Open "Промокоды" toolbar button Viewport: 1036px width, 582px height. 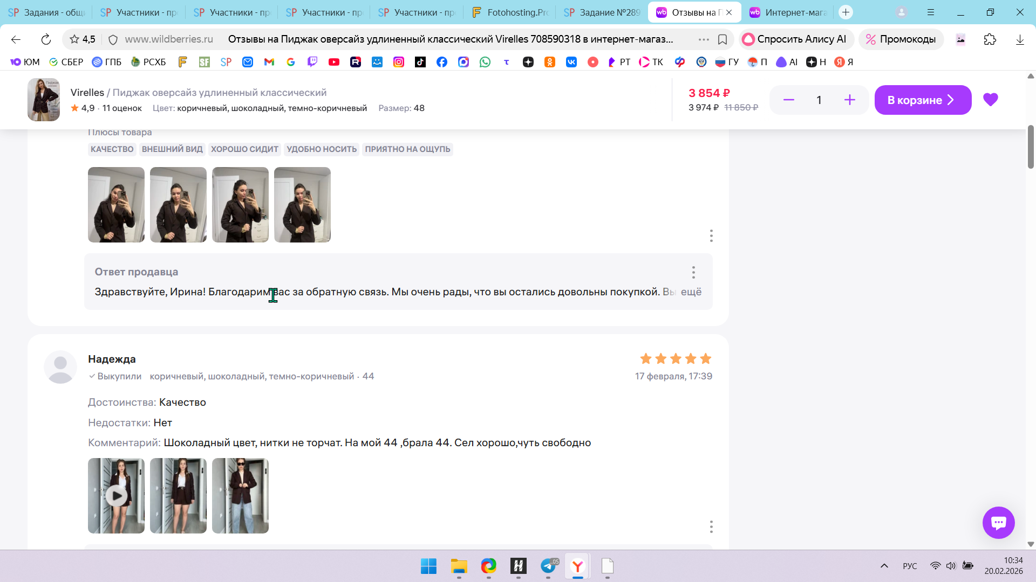click(x=901, y=39)
